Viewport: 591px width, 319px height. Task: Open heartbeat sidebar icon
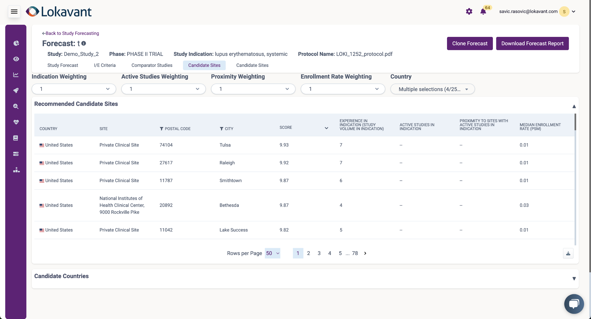pos(16,122)
